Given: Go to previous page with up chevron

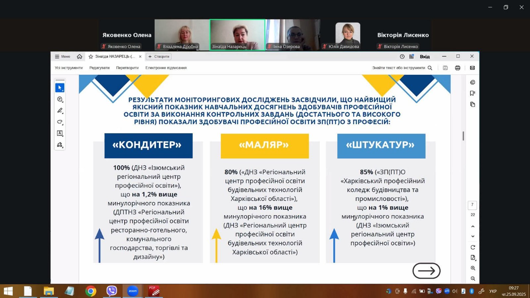Looking at the screenshot, I should click(x=473, y=226).
